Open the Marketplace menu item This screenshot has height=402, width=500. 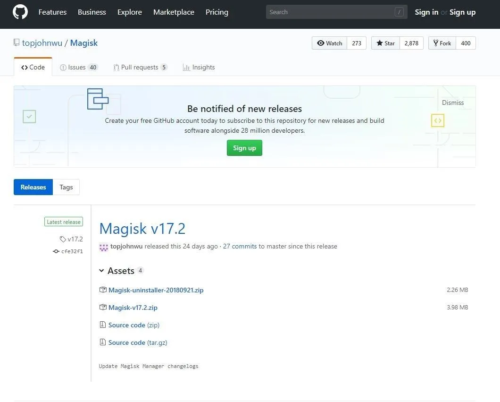[x=174, y=12]
